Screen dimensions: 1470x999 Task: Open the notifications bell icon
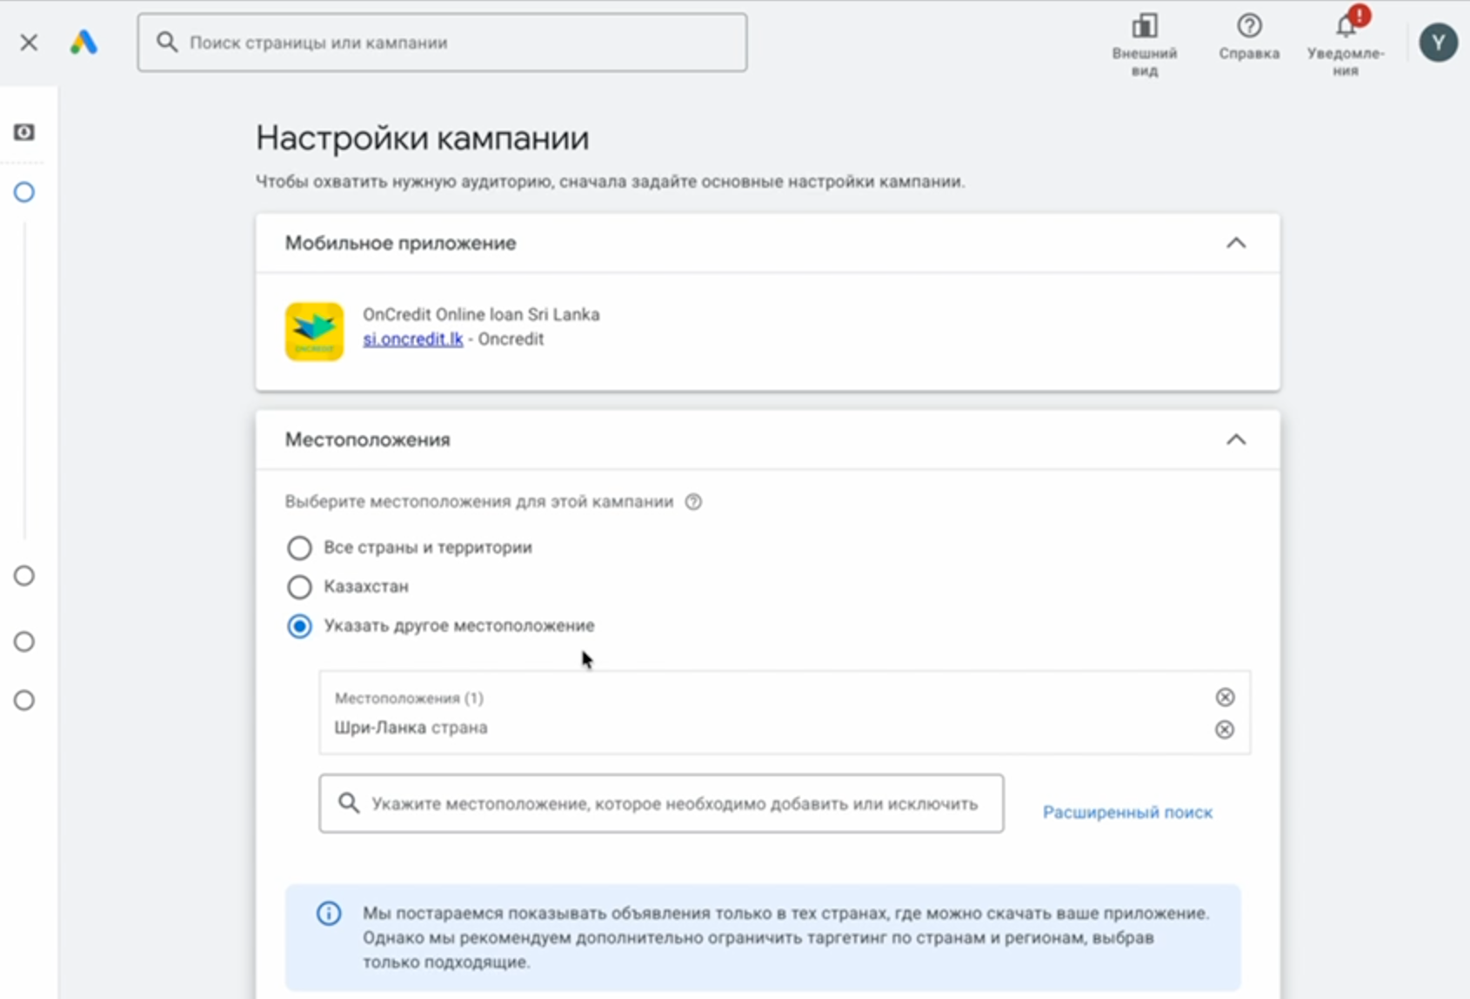click(1346, 26)
